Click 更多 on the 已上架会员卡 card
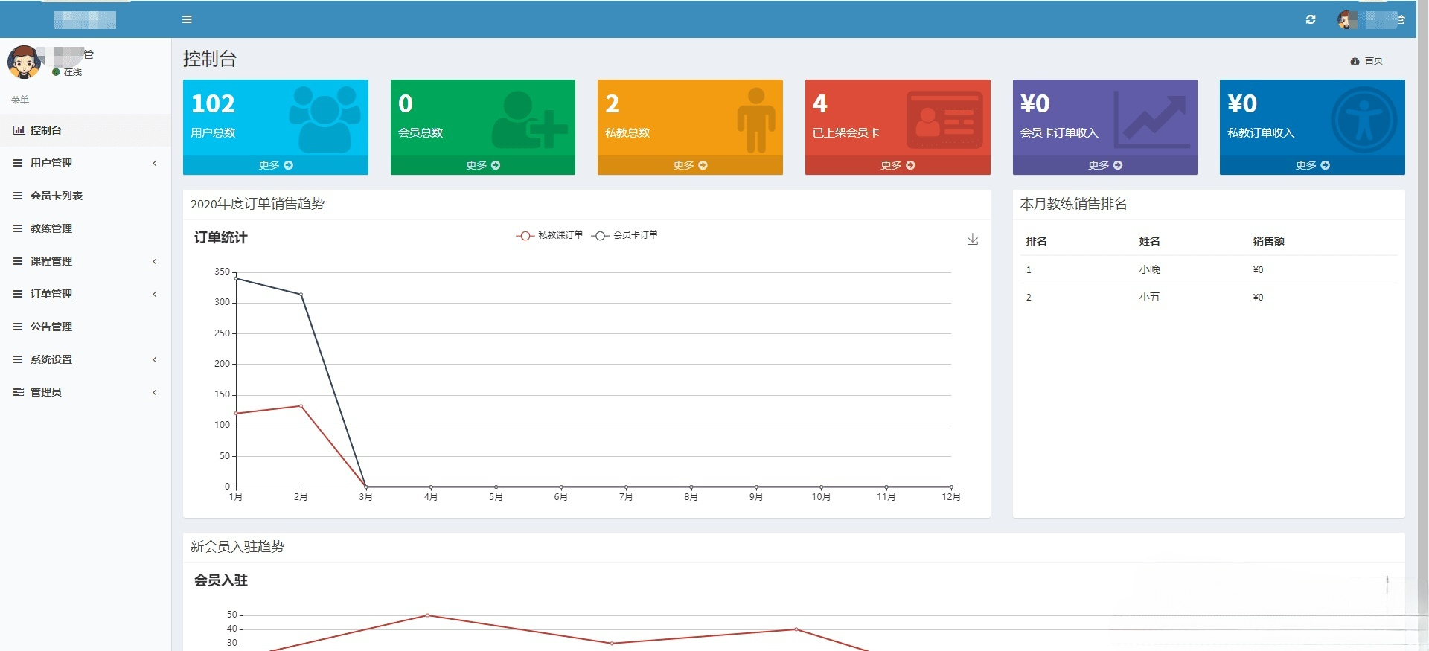 coord(897,165)
